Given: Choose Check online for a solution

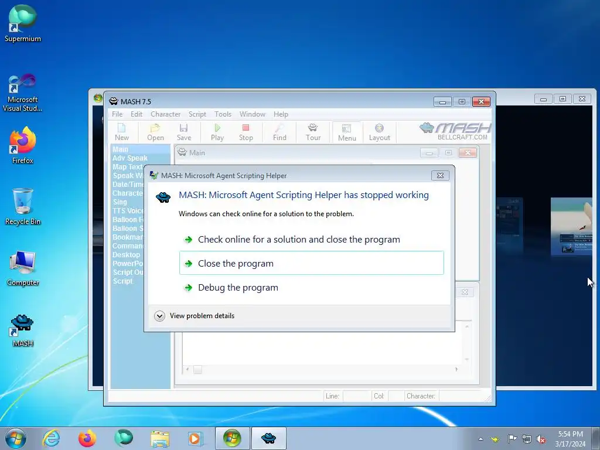Looking at the screenshot, I should pos(312,240).
